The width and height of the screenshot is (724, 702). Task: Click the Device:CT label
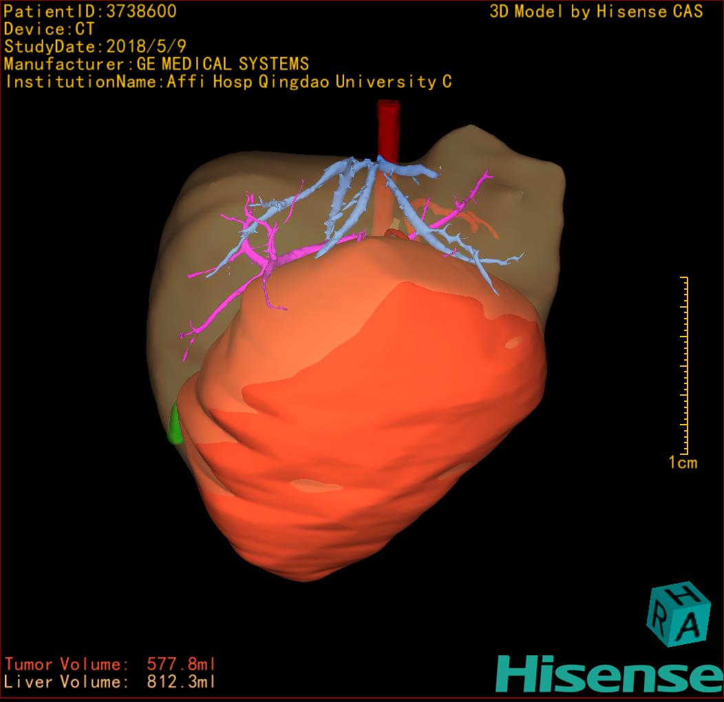(x=49, y=29)
